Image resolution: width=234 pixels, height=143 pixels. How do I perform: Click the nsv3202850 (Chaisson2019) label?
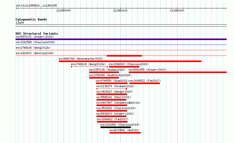120,125
